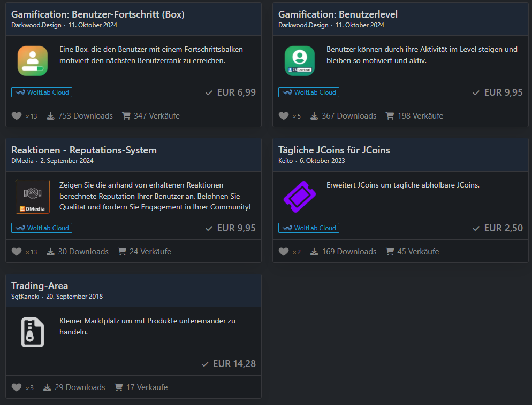532x405 pixels.
Task: Click heart icon on Trading-Area card
Action: coord(17,387)
